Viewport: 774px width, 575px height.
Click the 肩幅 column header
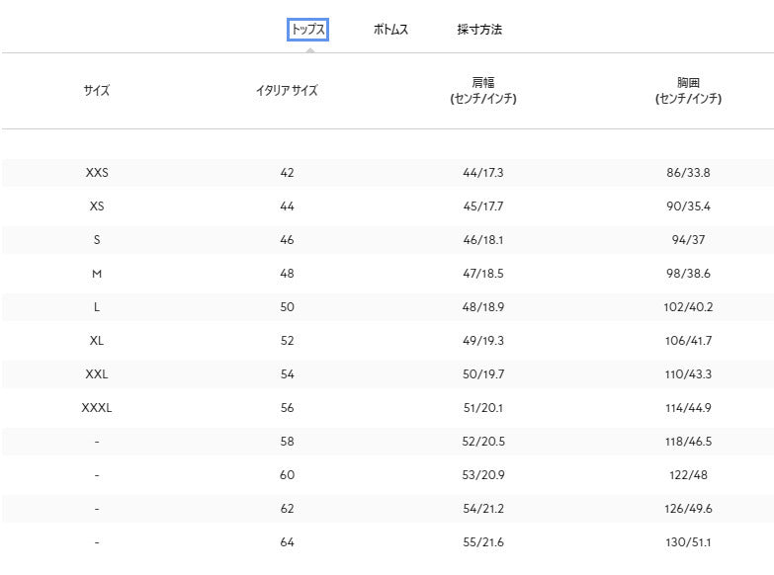pos(483,90)
